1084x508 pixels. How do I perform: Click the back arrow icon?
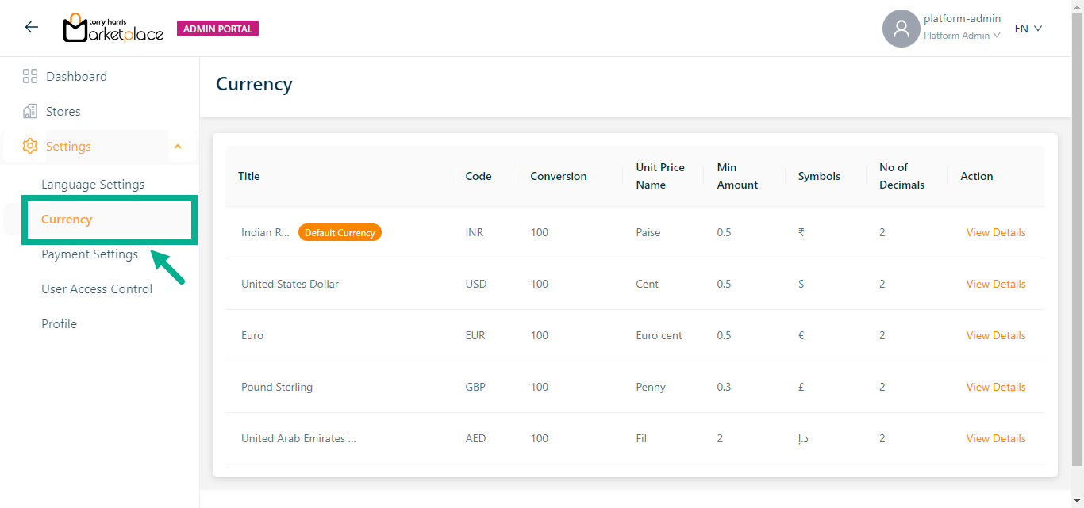[x=32, y=28]
